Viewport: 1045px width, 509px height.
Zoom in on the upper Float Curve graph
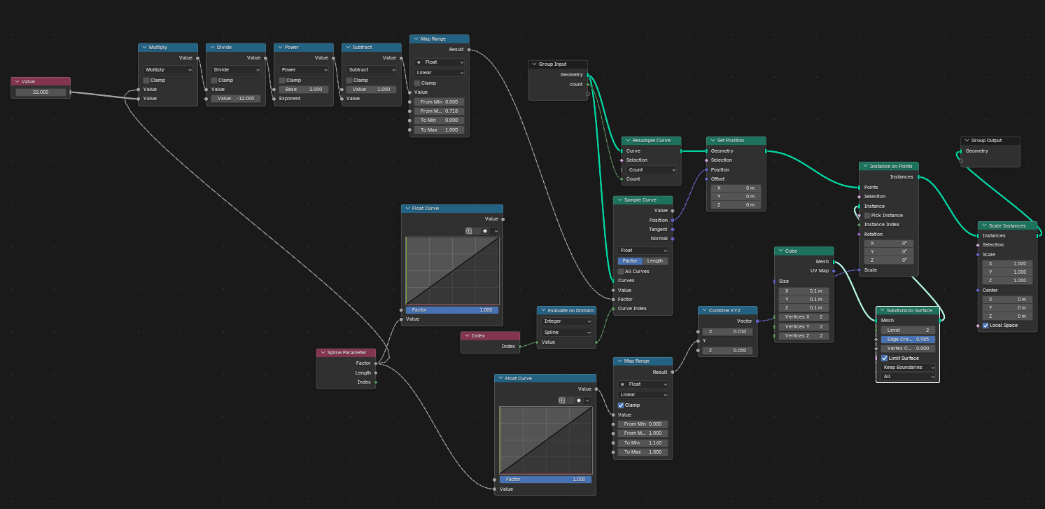[469, 230]
